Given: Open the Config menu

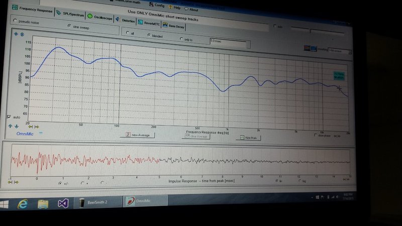Looking at the screenshot, I should pyautogui.click(x=157, y=5).
